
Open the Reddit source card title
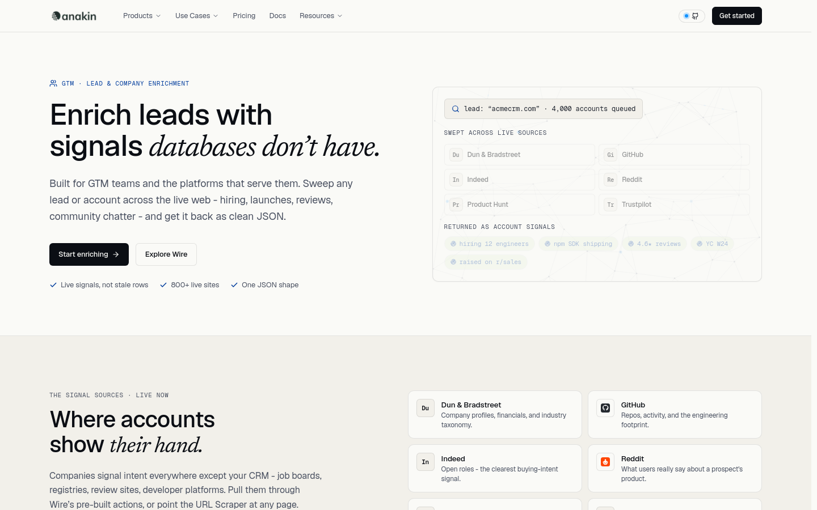point(633,459)
